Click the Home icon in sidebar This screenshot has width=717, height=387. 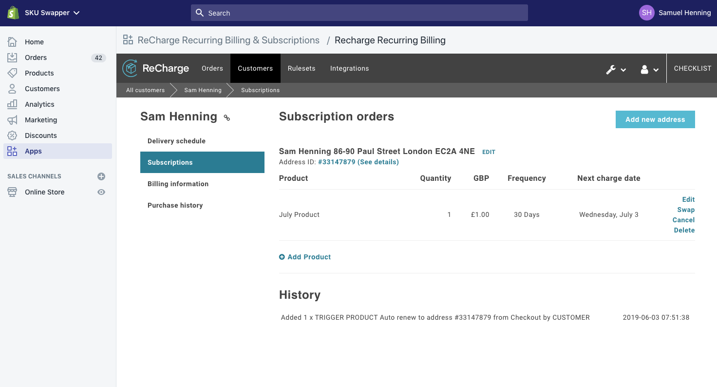coord(12,42)
